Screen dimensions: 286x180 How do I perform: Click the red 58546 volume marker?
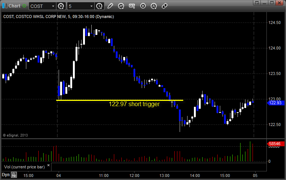[276, 144]
